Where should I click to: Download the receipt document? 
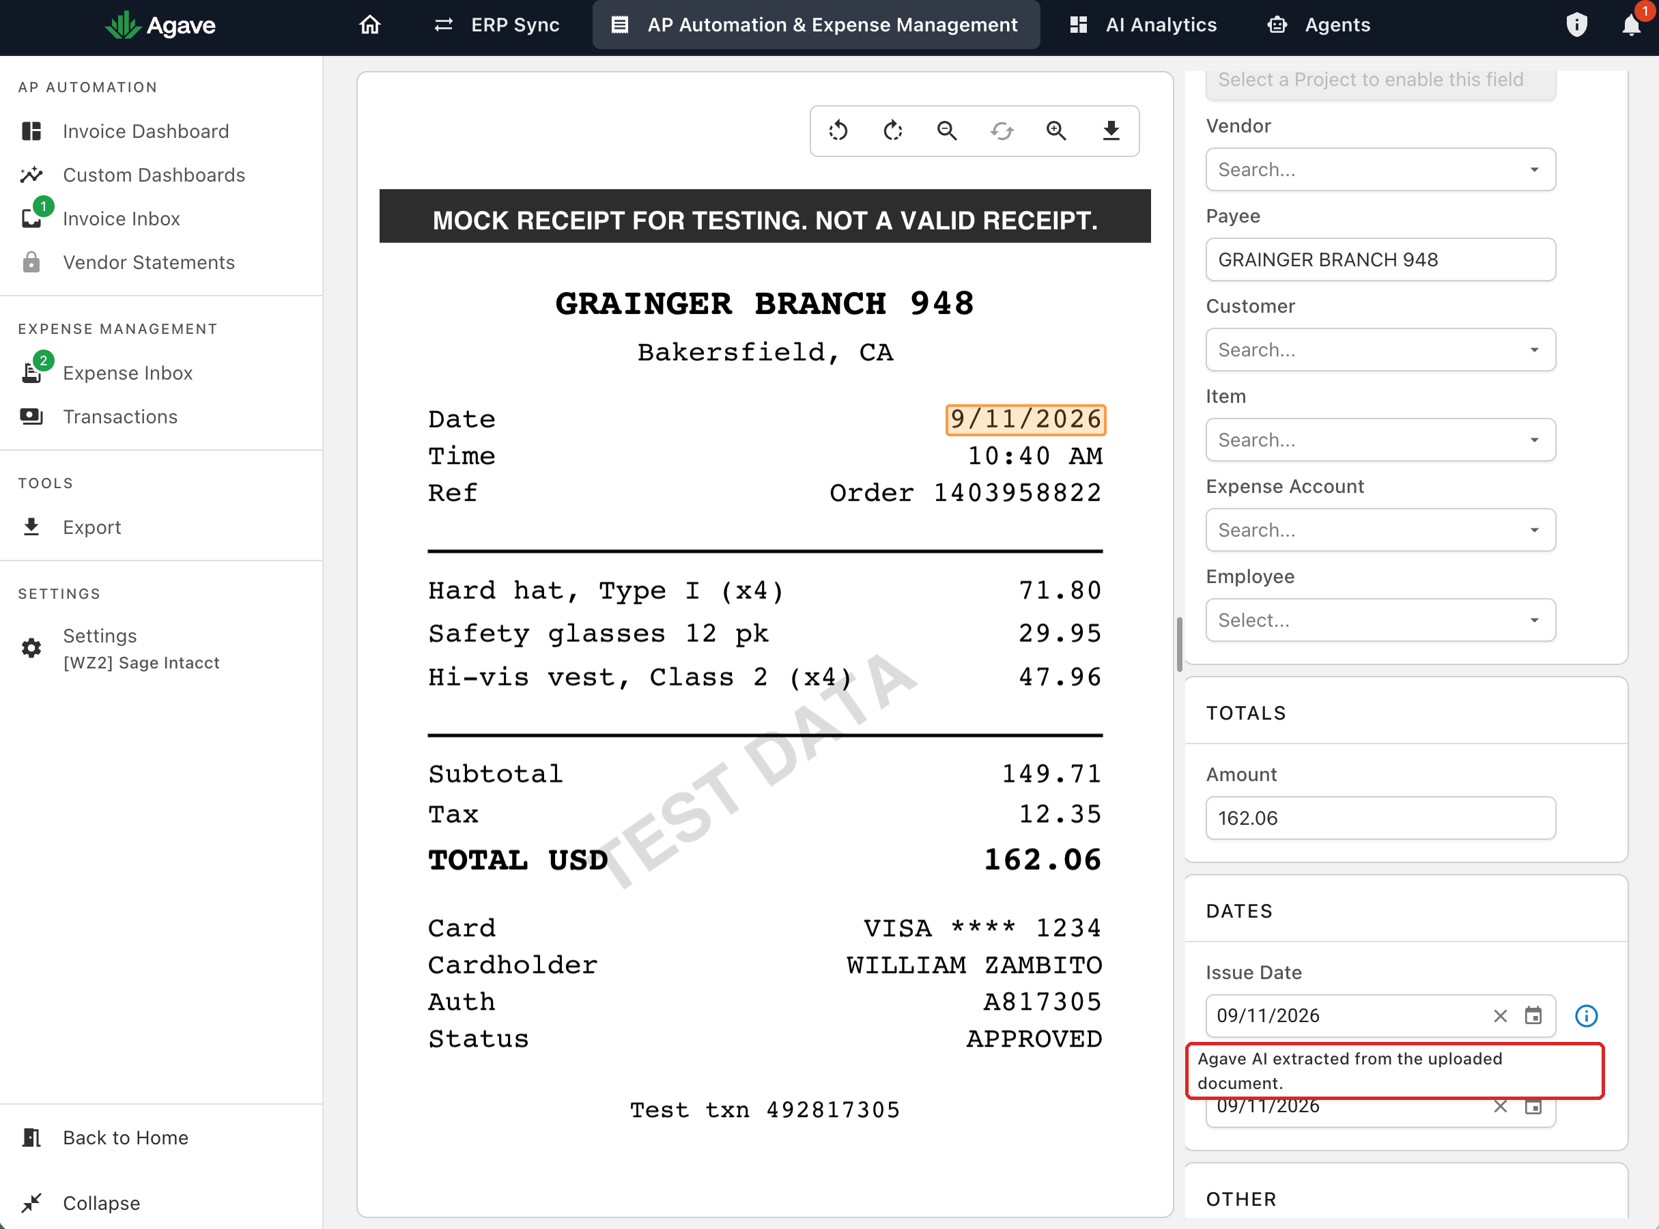coord(1111,131)
